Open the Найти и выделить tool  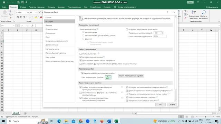pos(204,15)
